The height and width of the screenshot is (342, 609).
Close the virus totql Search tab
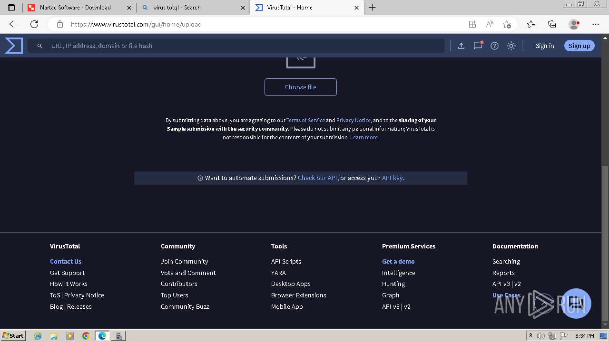[x=243, y=8]
